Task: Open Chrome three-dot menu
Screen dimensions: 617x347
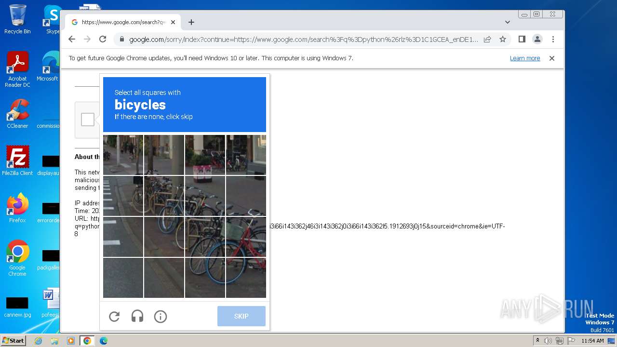Action: [x=553, y=40]
